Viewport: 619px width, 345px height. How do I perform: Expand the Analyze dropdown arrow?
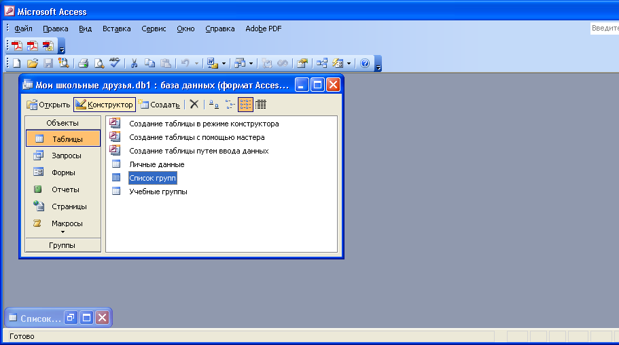click(251, 63)
